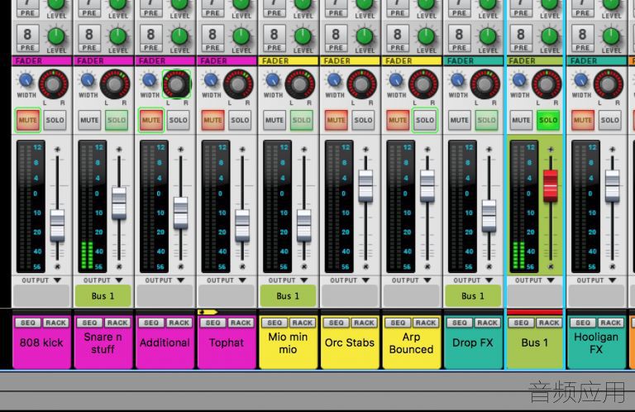Unmute the Hooligan FX channel
This screenshot has height=412, width=635.
point(583,120)
